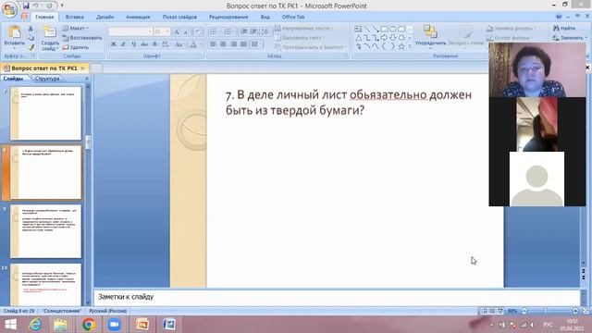
Task: Toggle bold Ж formatting
Action: pos(113,44)
